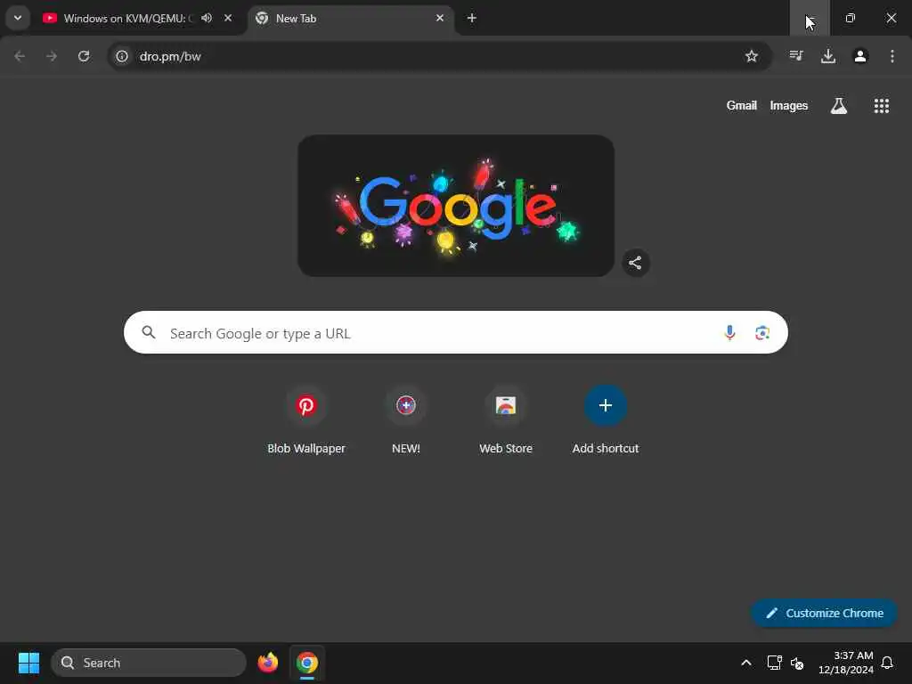Mute the audio speaker icon on YouTube tab
912x684 pixels.
pos(207,18)
